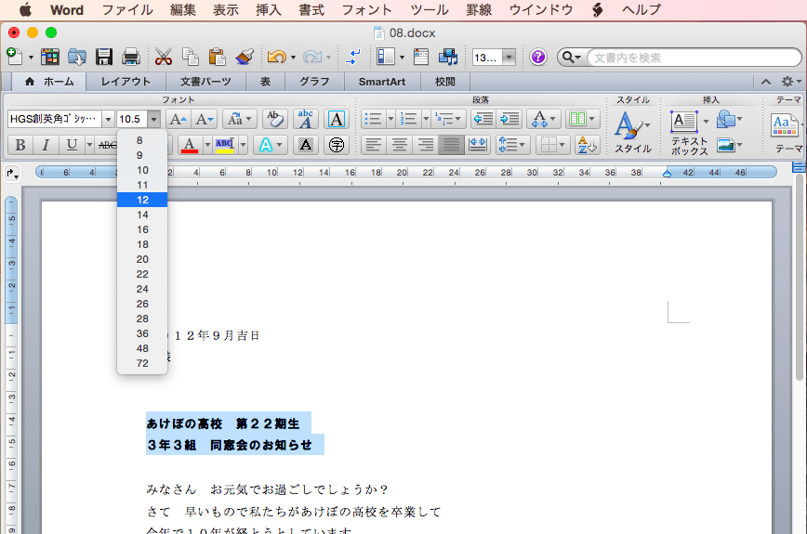This screenshot has width=807, height=534.
Task: Open the line spacing dropdown
Action: 512,145
